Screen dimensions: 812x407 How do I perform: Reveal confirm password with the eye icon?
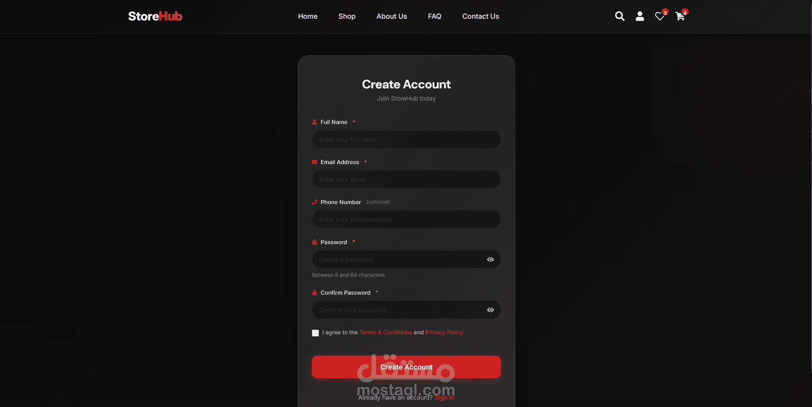(x=491, y=310)
